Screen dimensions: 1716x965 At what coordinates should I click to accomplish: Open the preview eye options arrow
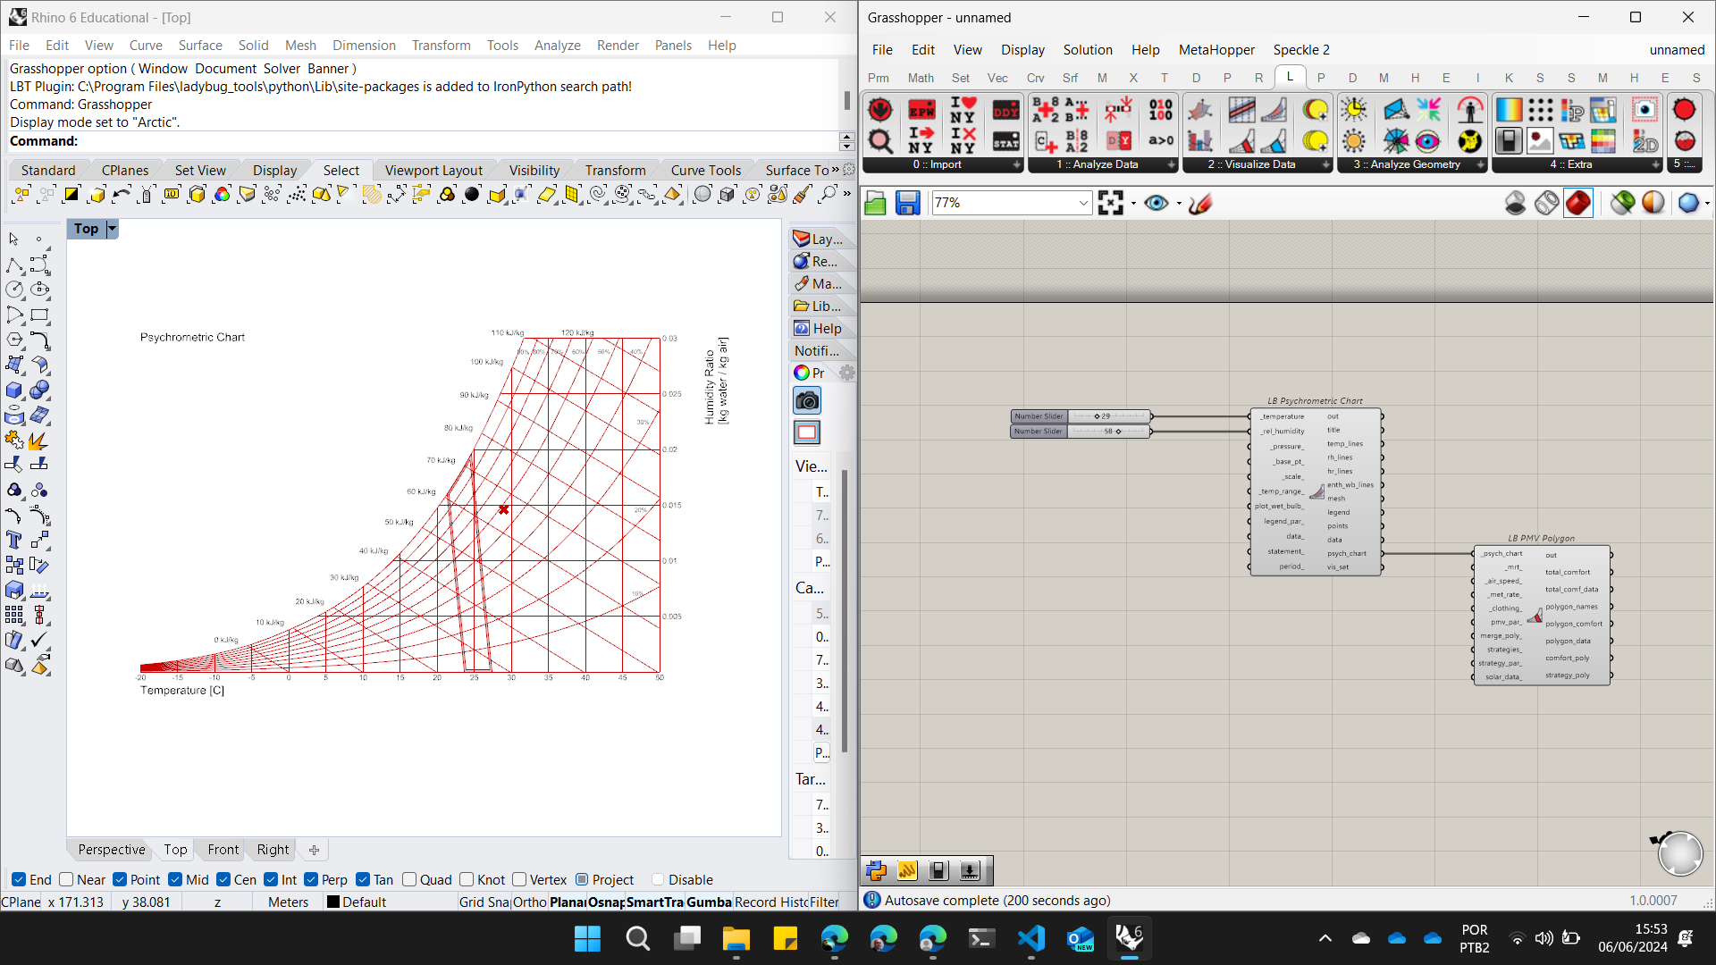pyautogui.click(x=1178, y=204)
